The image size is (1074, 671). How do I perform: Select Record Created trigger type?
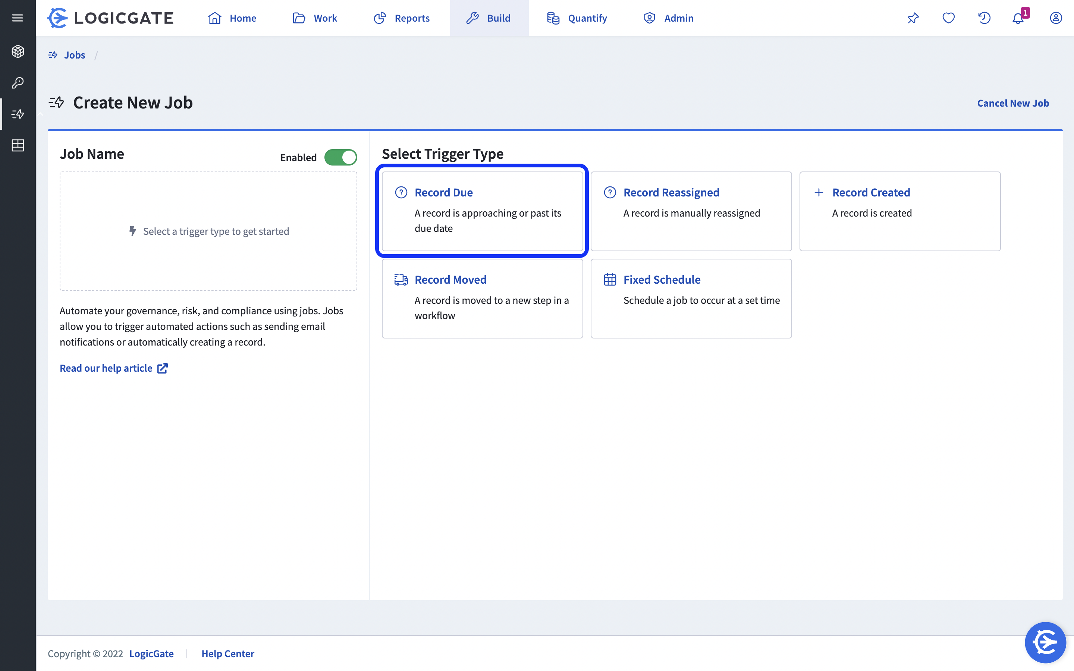point(900,211)
